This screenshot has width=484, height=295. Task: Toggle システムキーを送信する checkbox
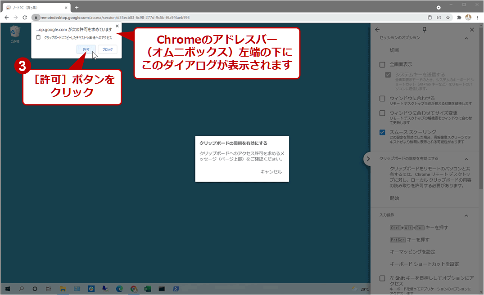[x=388, y=75]
